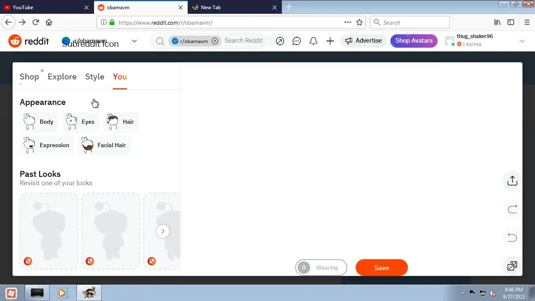Switch to the New Tab browser tab
The image size is (535, 301).
click(x=235, y=8)
